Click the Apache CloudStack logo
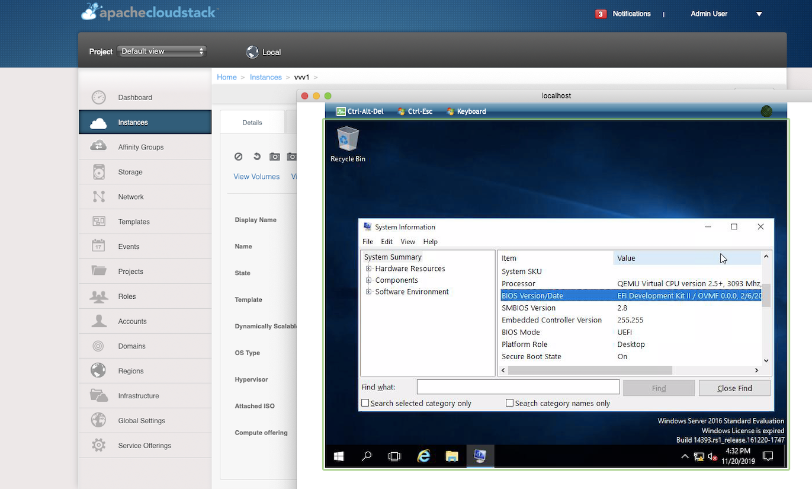The height and width of the screenshot is (489, 812). pyautogui.click(x=149, y=12)
